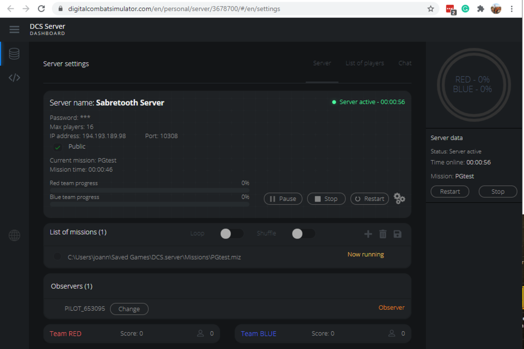Click the site lock icon in address bar
524x349 pixels.
click(x=60, y=9)
